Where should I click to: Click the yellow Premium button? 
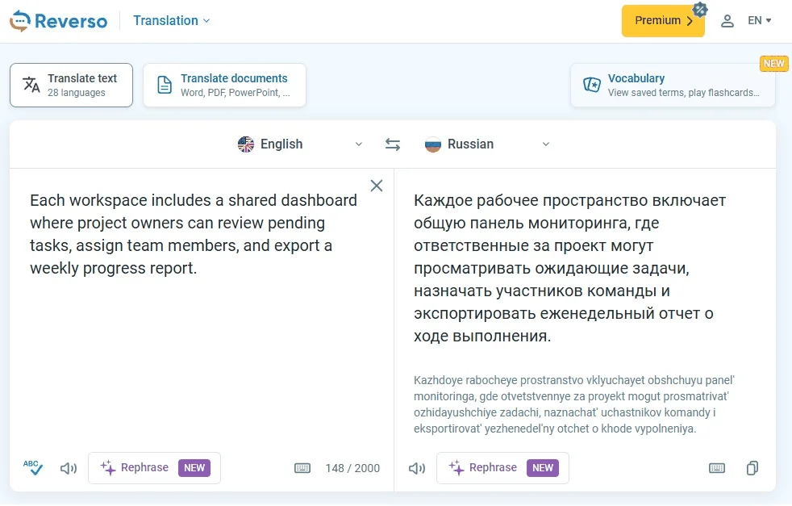(x=663, y=21)
